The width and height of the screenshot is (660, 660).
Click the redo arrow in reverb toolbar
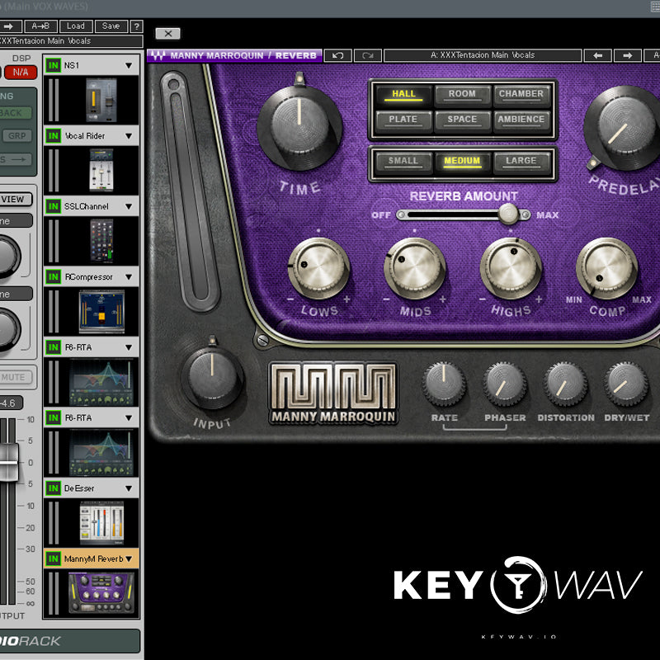pos(368,55)
